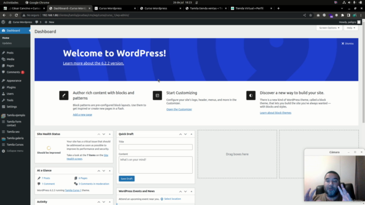Move Activity widget up
Image resolution: width=365 pixels, height=205 pixels.
coord(99,202)
